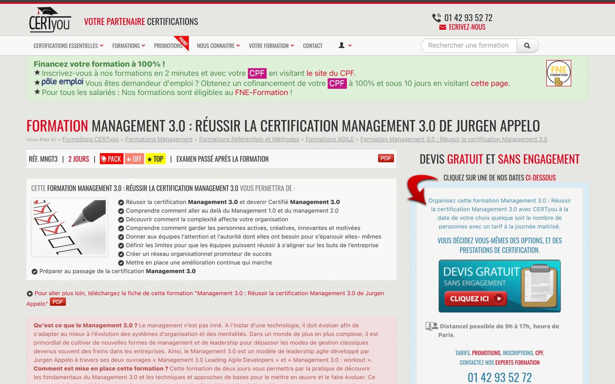Click the pôle emploi logo
615x384 pixels.
point(62,82)
